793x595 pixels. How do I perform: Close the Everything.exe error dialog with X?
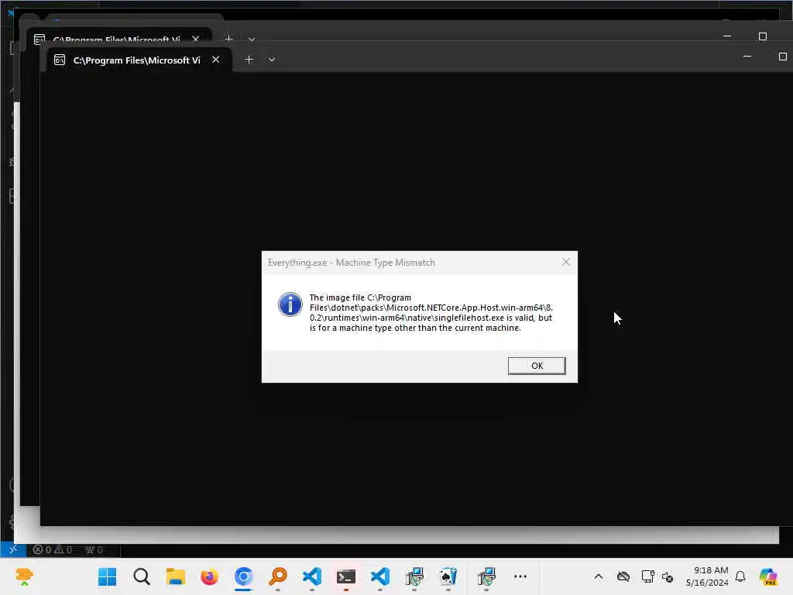click(566, 262)
